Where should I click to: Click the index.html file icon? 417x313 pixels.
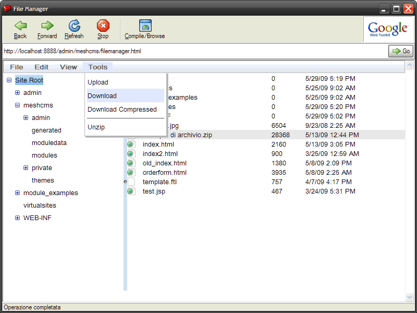[131, 145]
